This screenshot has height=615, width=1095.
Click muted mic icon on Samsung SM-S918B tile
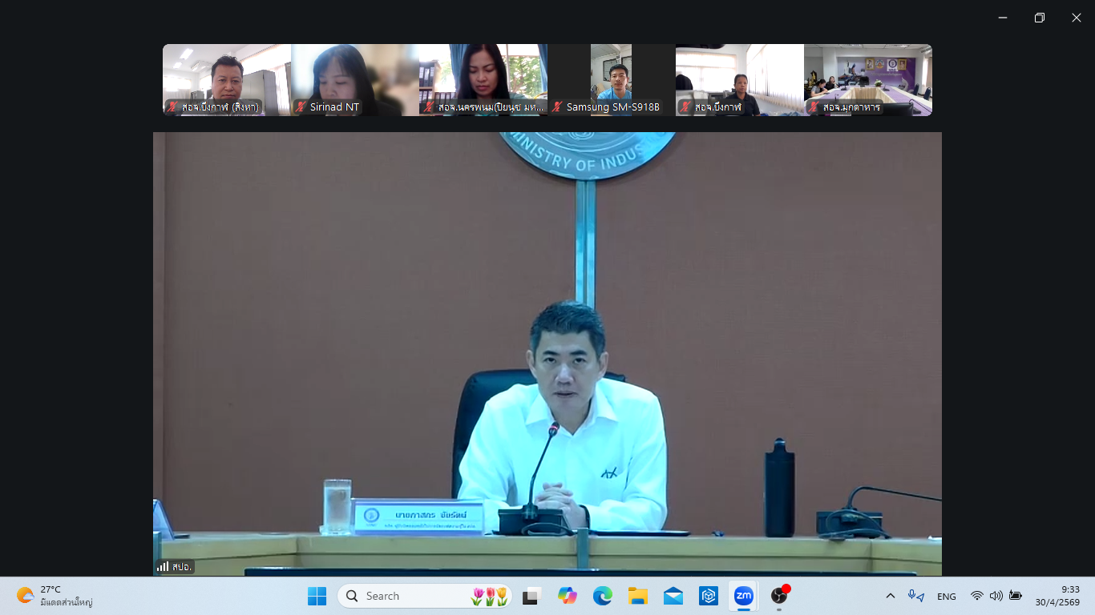pos(557,107)
